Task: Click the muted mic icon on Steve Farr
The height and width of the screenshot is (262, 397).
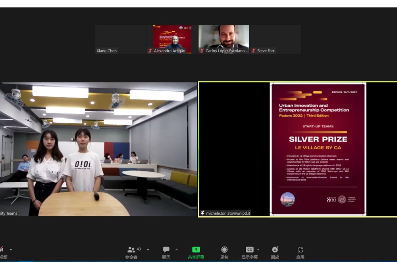Action: point(253,51)
